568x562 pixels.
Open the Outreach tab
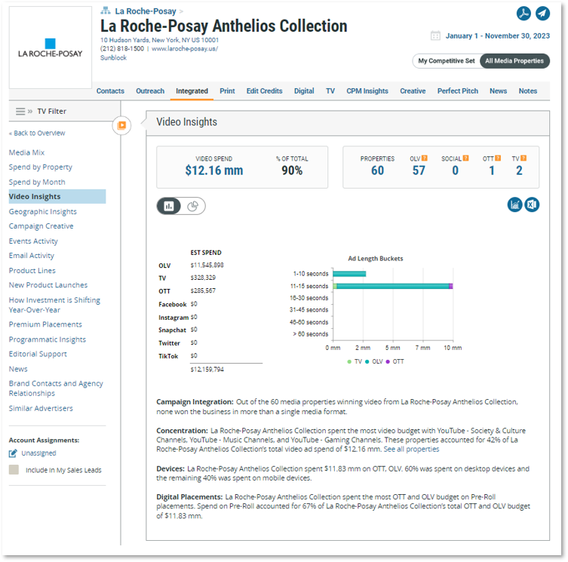point(150,91)
